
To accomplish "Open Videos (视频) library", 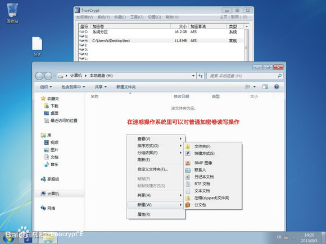I will (51, 142).
